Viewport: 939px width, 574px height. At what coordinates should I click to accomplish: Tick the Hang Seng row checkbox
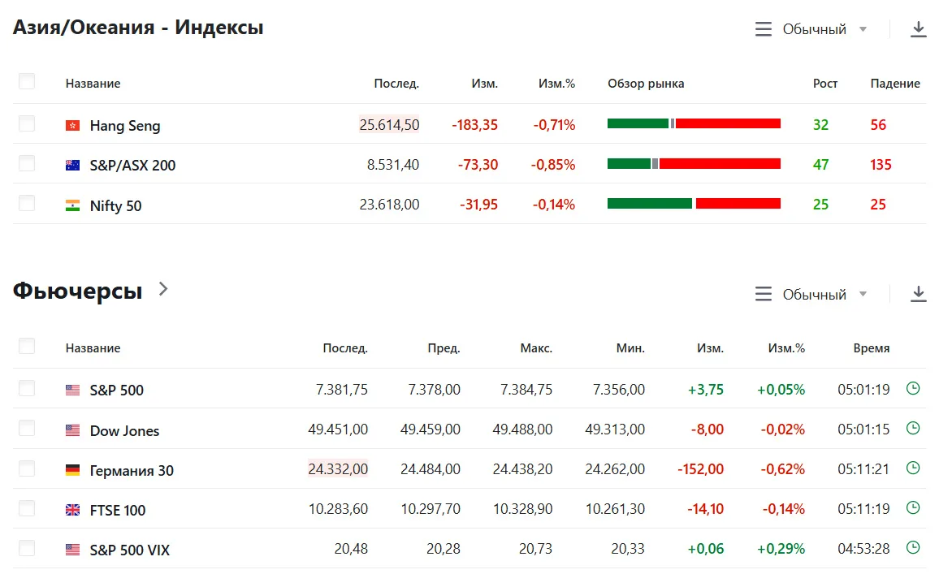27,124
